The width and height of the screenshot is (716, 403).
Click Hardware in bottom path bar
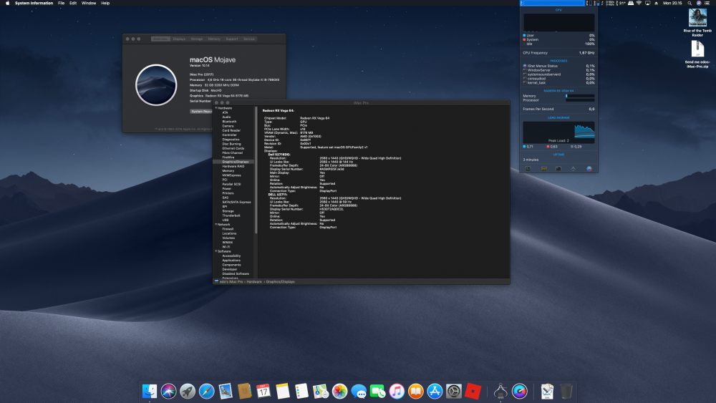click(x=254, y=281)
